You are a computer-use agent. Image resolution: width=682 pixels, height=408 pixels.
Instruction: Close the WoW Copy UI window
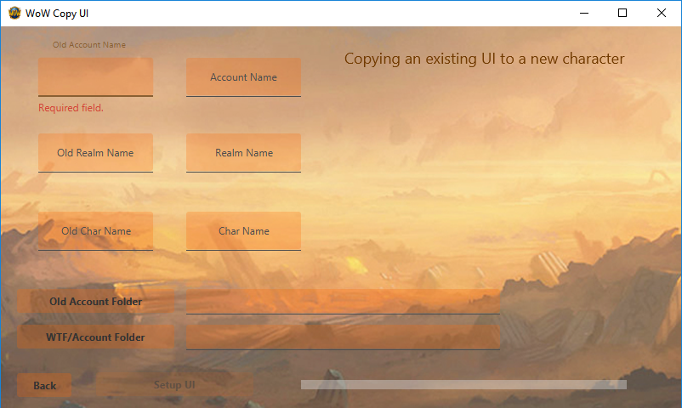(x=661, y=13)
